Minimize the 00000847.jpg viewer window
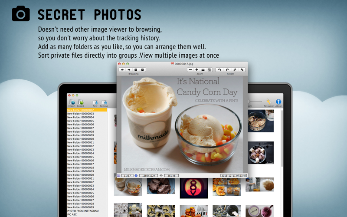 pos(124,64)
